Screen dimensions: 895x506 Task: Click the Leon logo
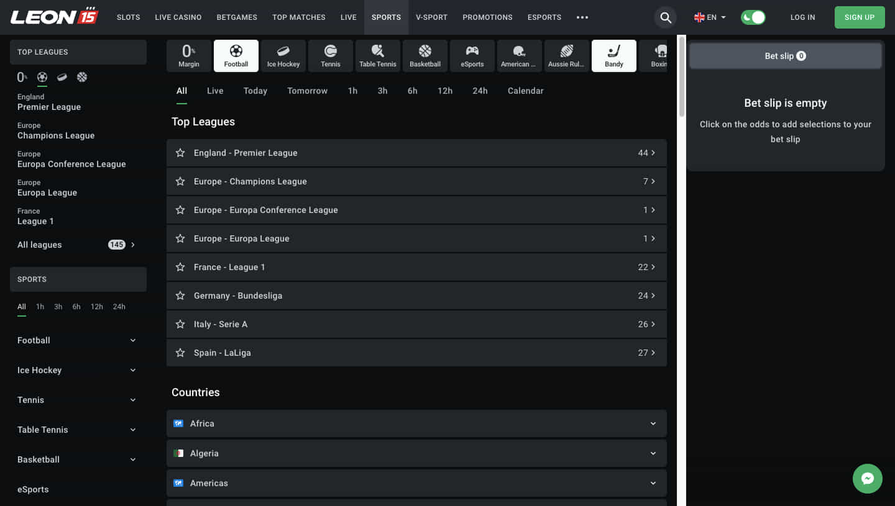click(55, 17)
